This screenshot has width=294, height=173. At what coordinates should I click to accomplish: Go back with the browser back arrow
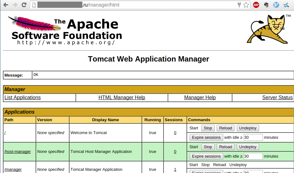(6, 5)
